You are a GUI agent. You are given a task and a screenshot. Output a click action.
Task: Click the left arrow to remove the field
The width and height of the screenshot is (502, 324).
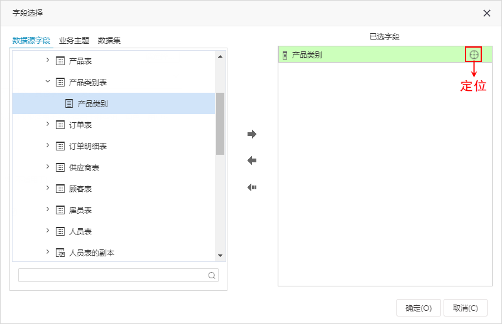click(x=252, y=160)
